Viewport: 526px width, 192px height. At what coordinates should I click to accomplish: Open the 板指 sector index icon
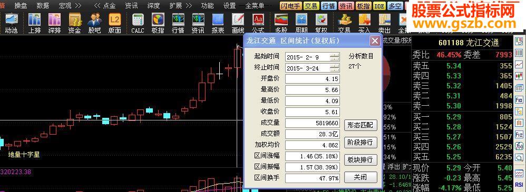point(158,24)
